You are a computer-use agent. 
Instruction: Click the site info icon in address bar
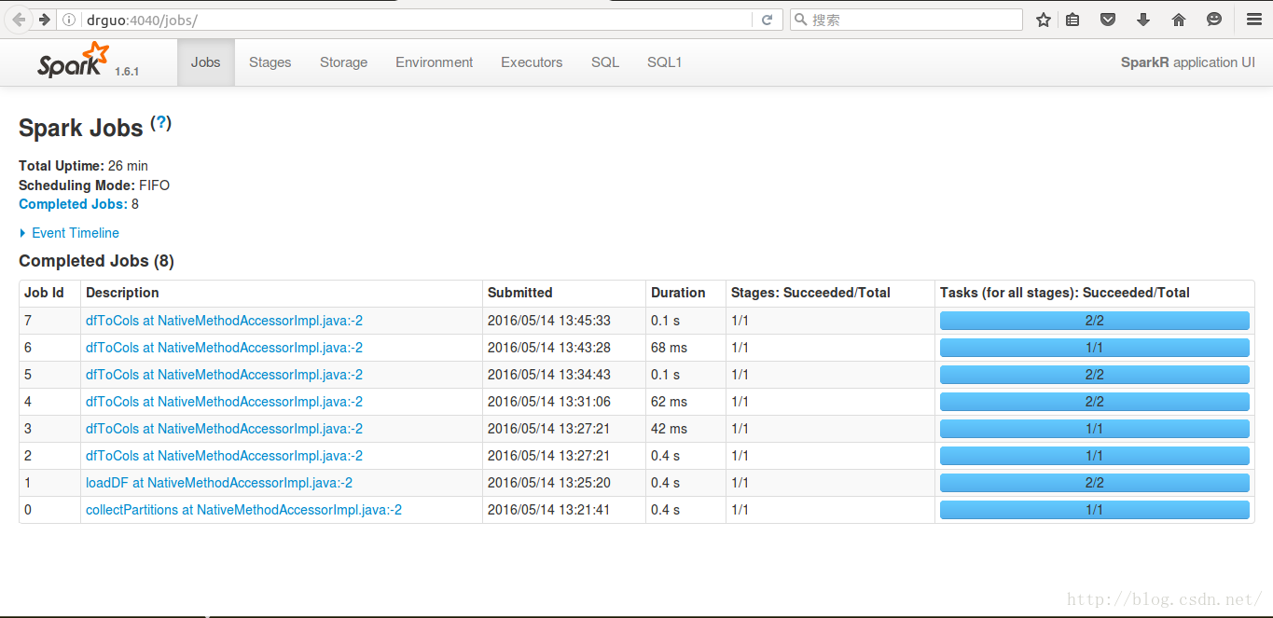[70, 20]
